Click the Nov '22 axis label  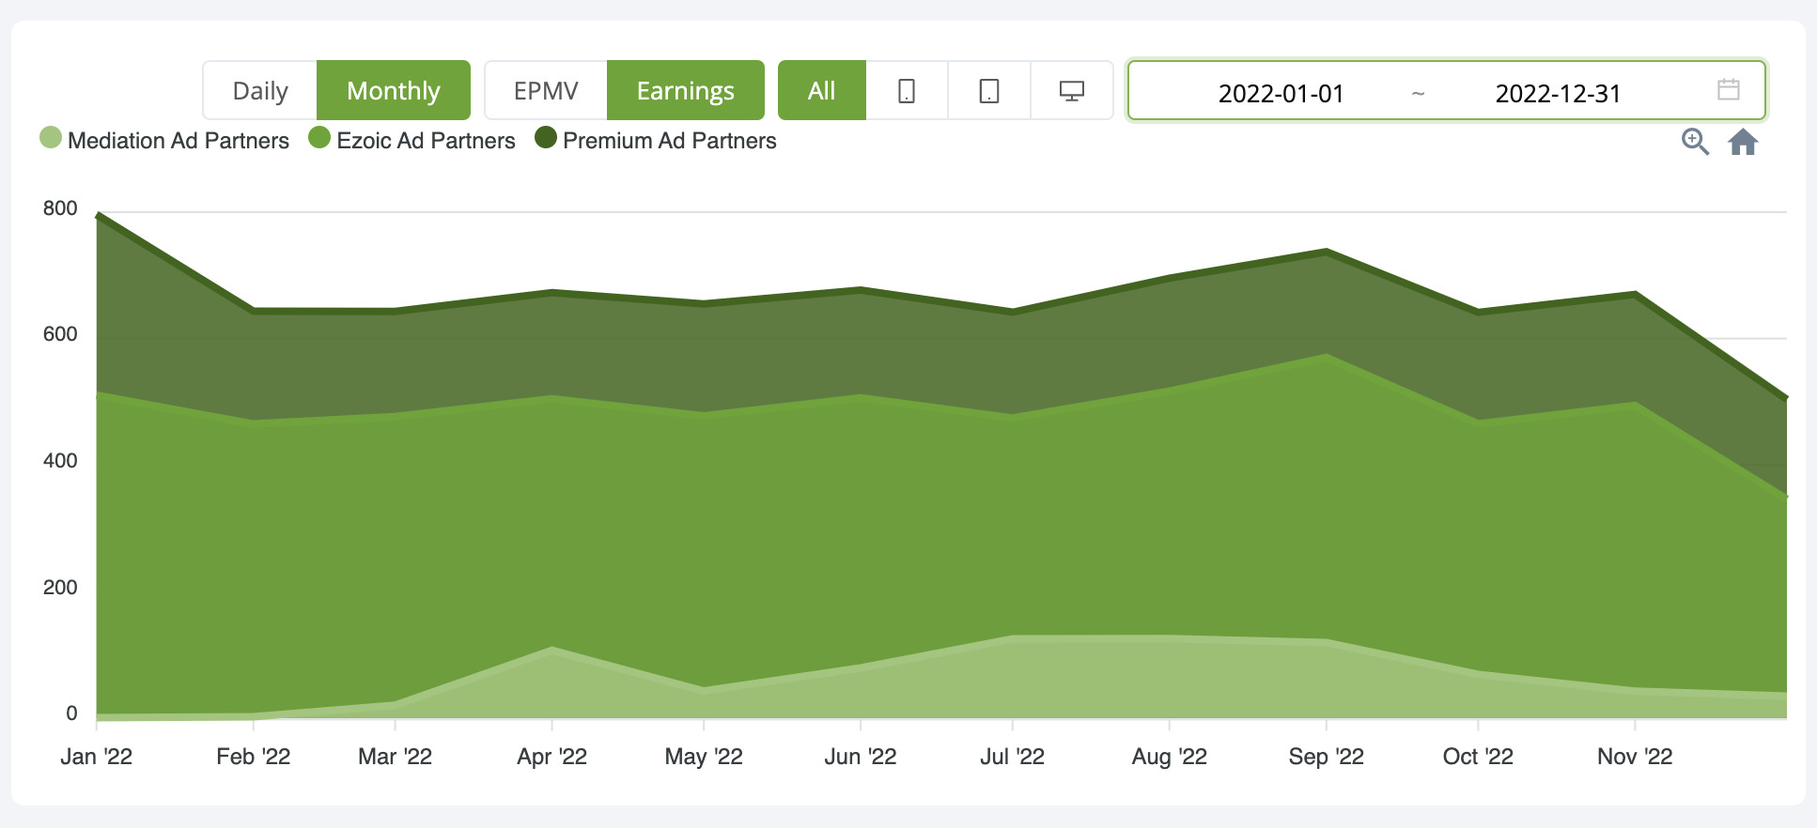click(1636, 757)
